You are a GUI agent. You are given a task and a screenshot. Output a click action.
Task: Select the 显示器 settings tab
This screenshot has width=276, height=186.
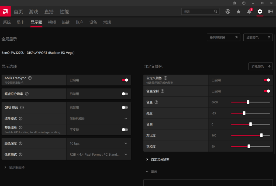click(36, 22)
